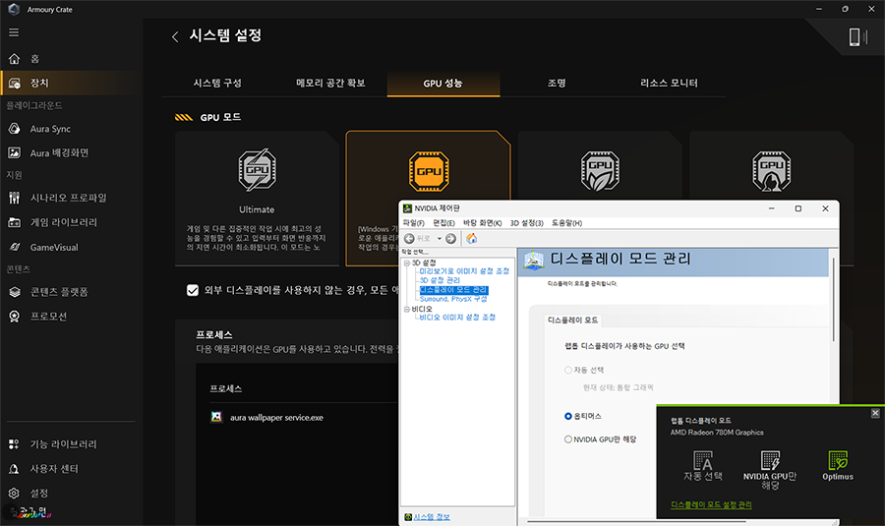This screenshot has width=885, height=526.
Task: Click NVIDIA control panel forward arrow
Action: pyautogui.click(x=450, y=238)
